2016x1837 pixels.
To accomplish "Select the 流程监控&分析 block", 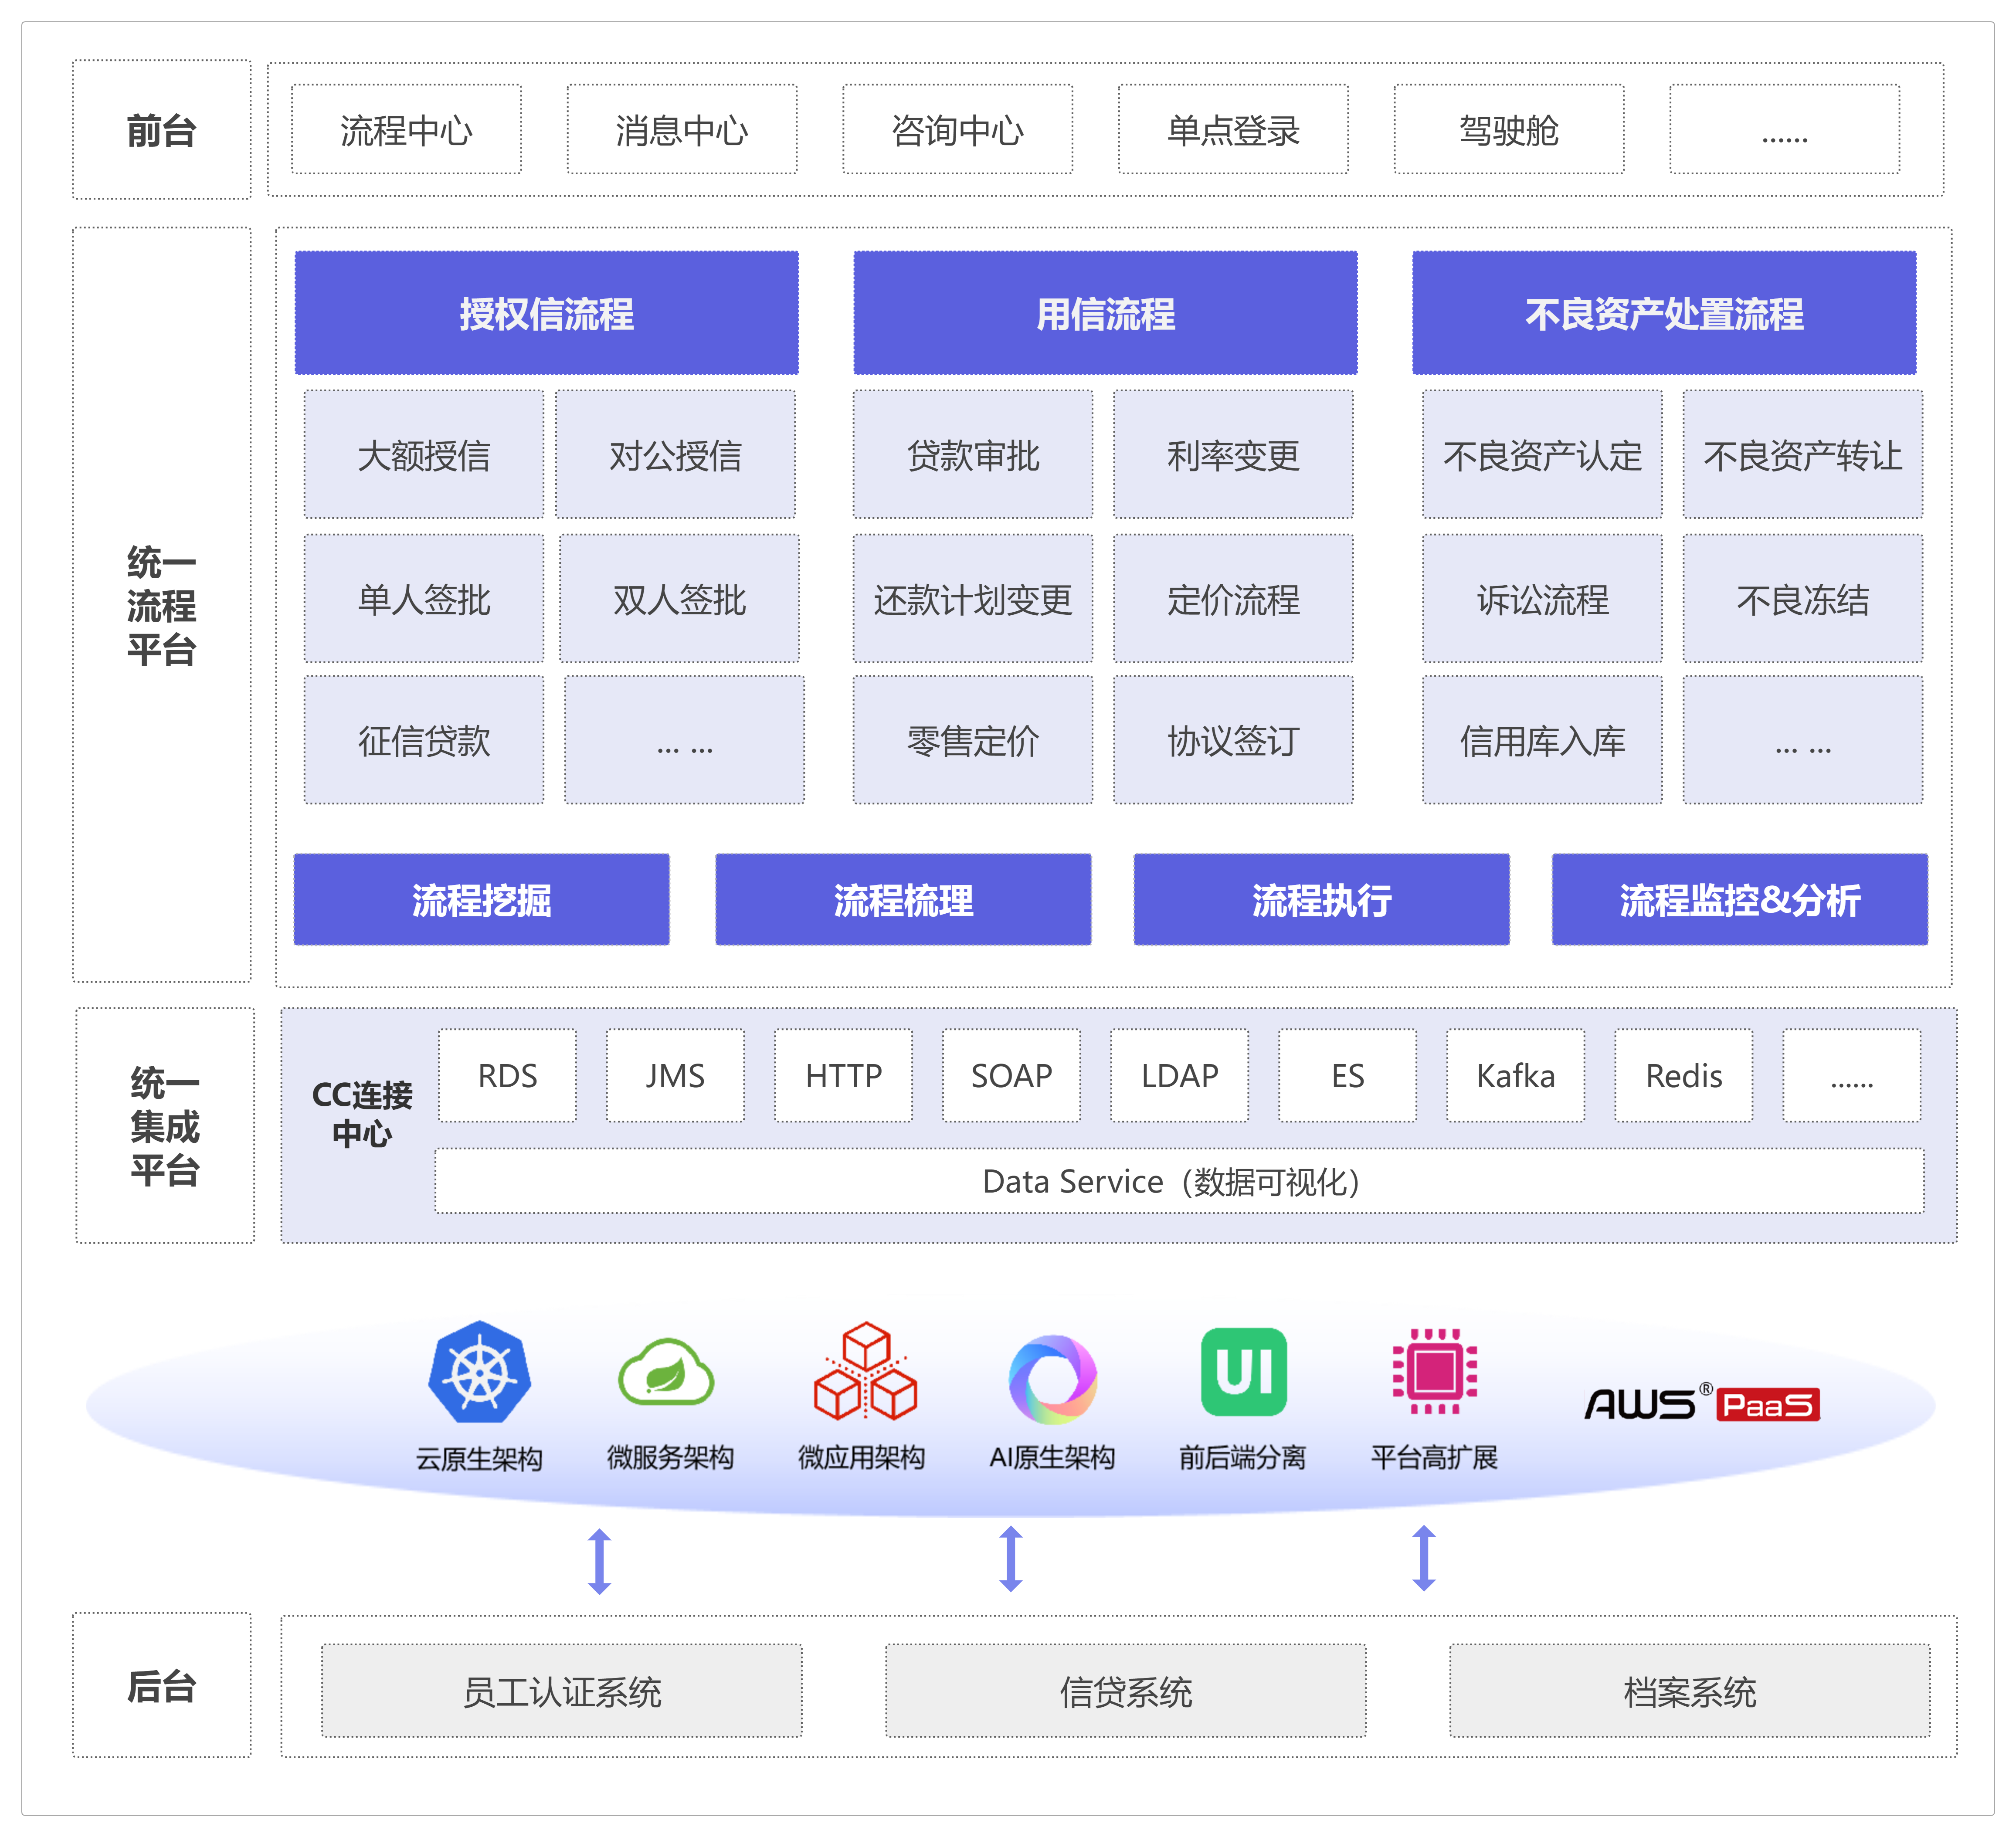I will (x=1740, y=899).
